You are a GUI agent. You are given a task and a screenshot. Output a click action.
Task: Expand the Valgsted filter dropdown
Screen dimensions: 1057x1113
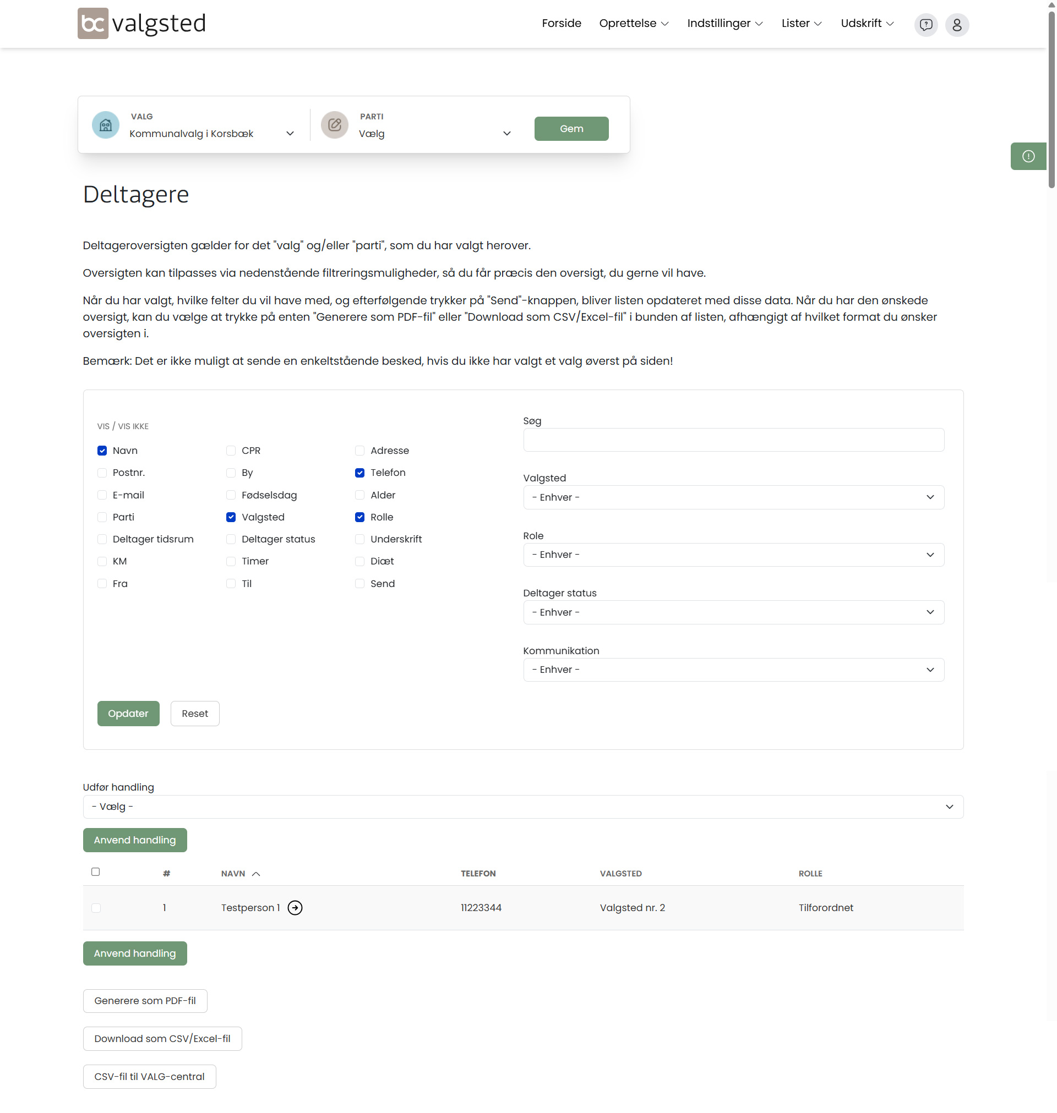[x=733, y=497]
